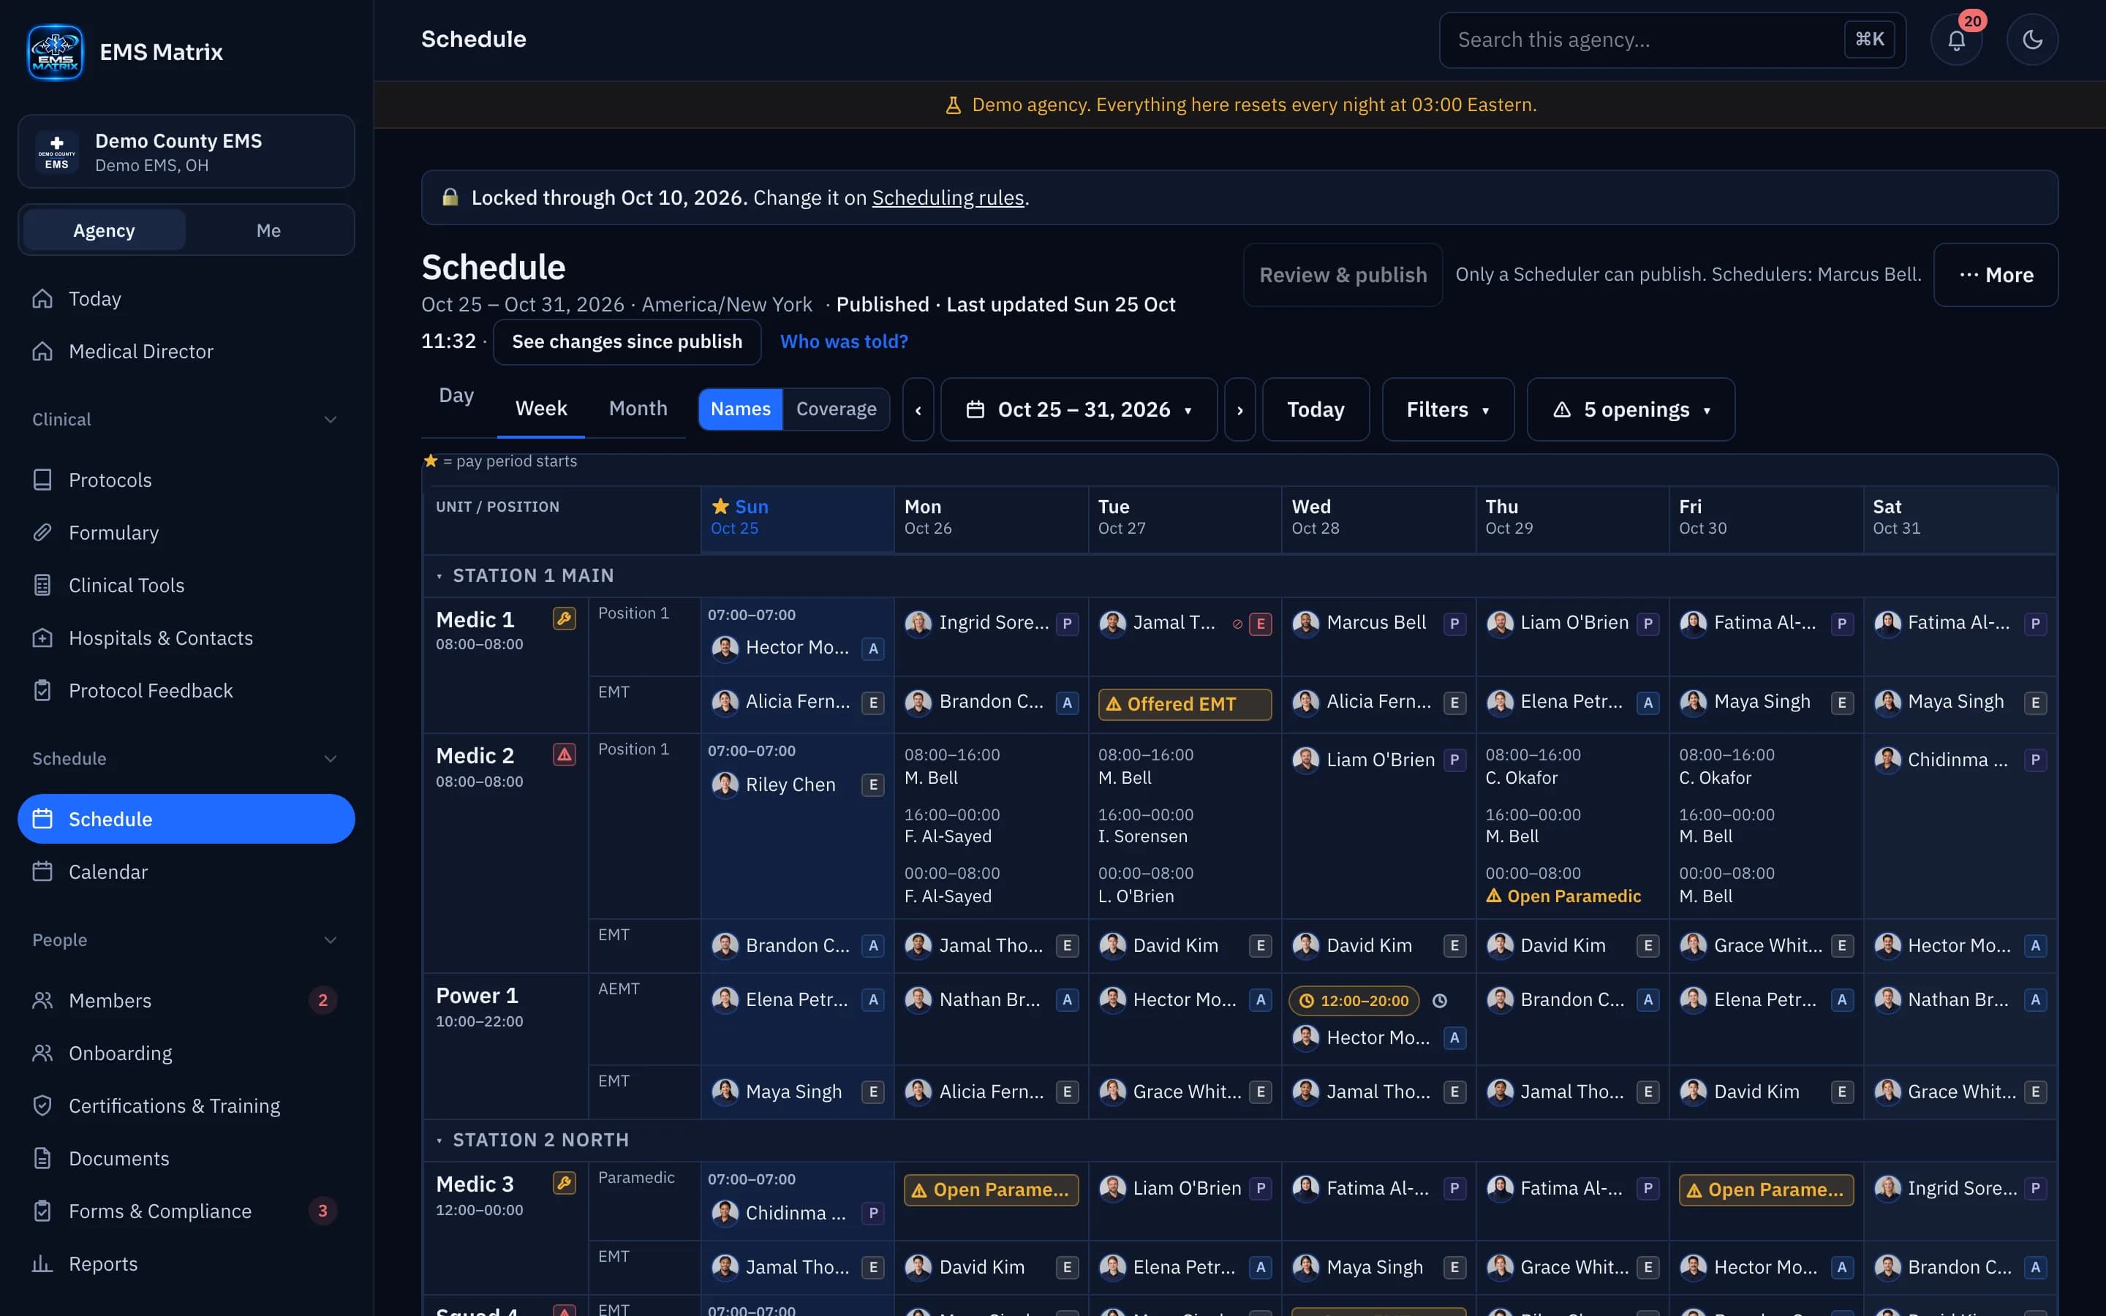Open the notifications bell
Image resolution: width=2106 pixels, height=1316 pixels.
point(1955,40)
